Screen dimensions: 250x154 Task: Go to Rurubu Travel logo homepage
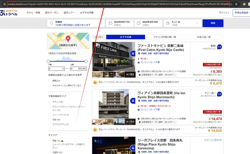coord(9,13)
